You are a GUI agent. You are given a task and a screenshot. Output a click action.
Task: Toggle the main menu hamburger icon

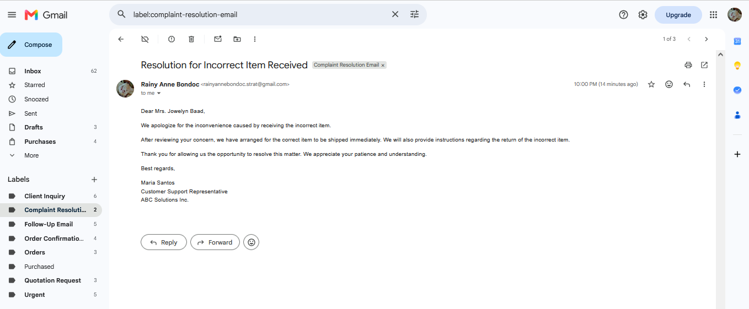pos(12,15)
